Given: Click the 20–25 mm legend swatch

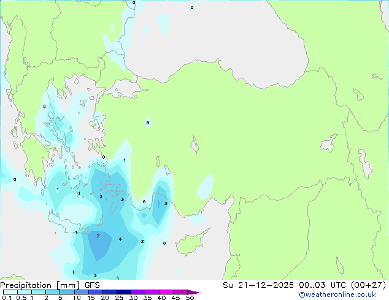Looking at the screenshot, I should point(109,292).
